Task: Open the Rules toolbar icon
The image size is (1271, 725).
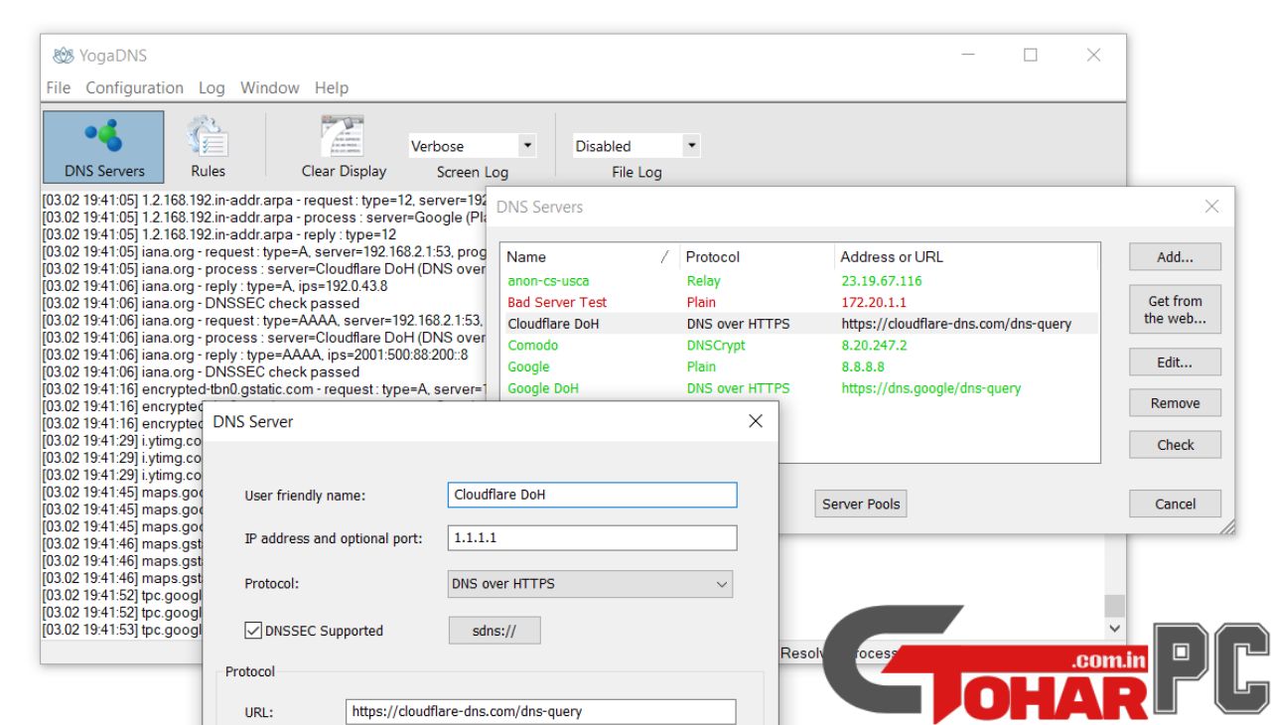Action: tap(208, 146)
